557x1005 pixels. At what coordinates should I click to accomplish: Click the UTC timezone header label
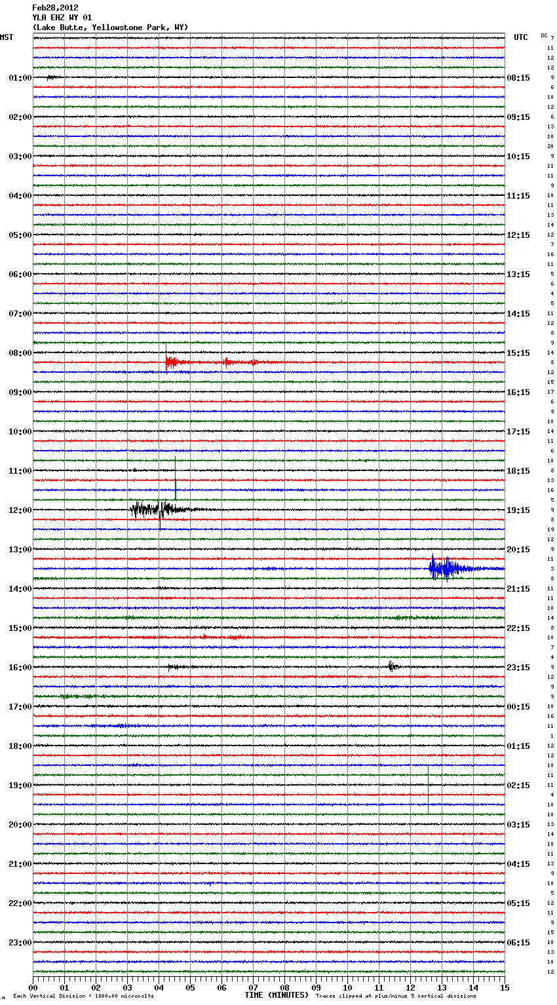click(520, 37)
